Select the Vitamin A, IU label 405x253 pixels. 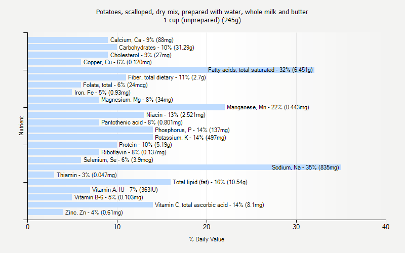(x=125, y=190)
